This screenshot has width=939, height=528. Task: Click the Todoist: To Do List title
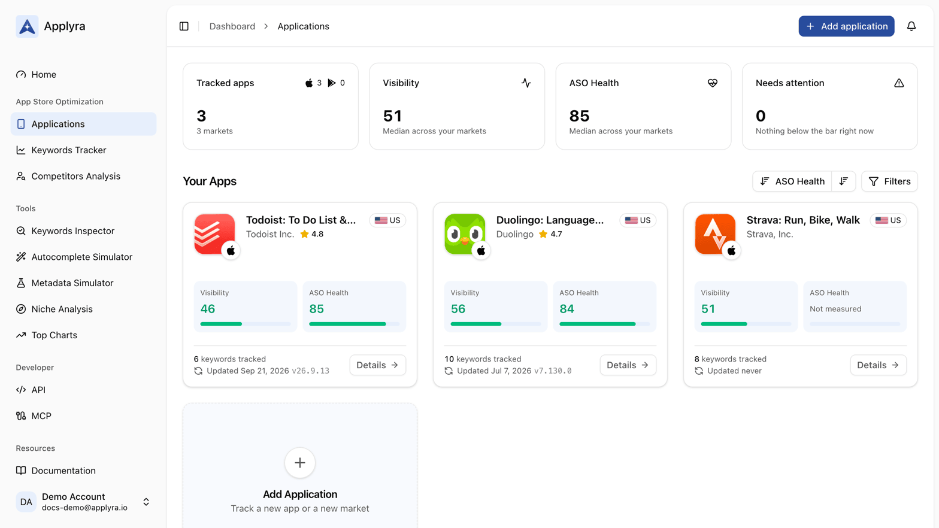click(301, 220)
